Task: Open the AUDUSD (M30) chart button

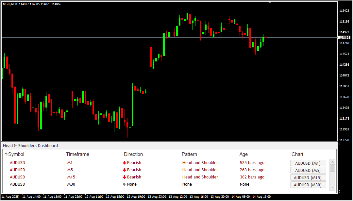Action: point(308,185)
